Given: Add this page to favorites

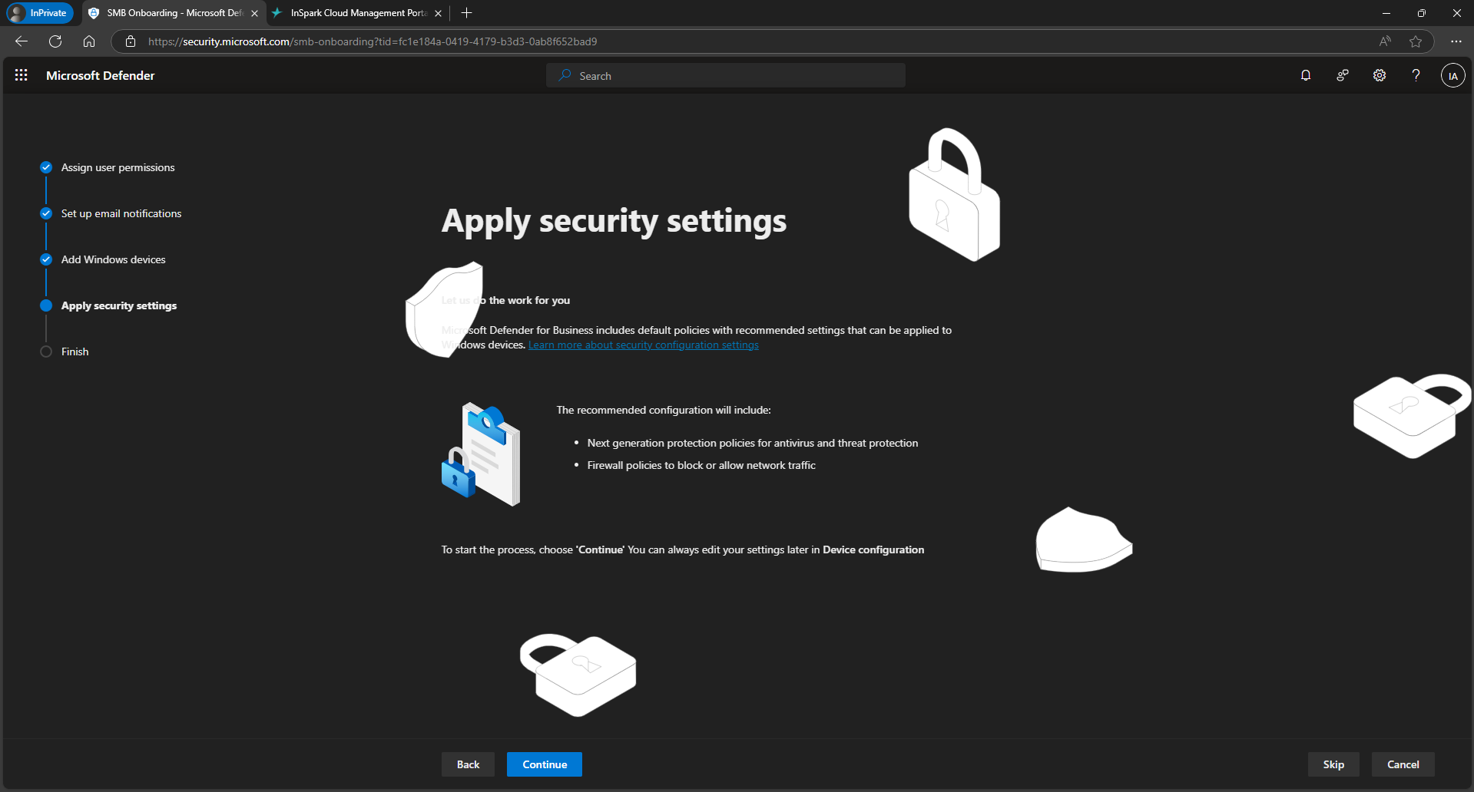Looking at the screenshot, I should pyautogui.click(x=1416, y=41).
